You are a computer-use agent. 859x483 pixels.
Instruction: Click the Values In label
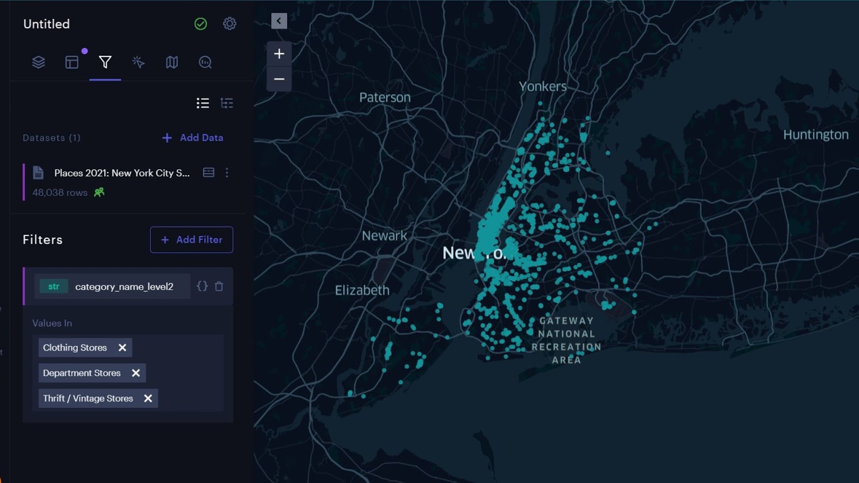click(x=52, y=323)
